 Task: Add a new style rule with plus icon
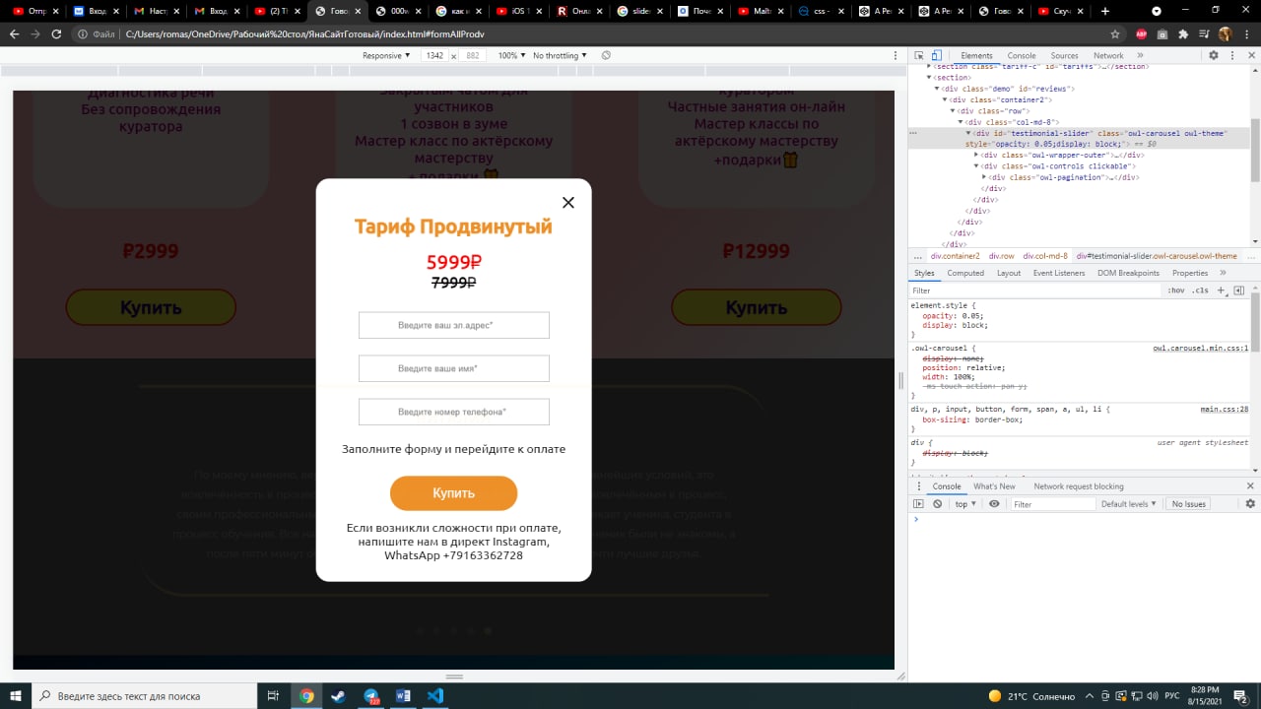point(1222,290)
